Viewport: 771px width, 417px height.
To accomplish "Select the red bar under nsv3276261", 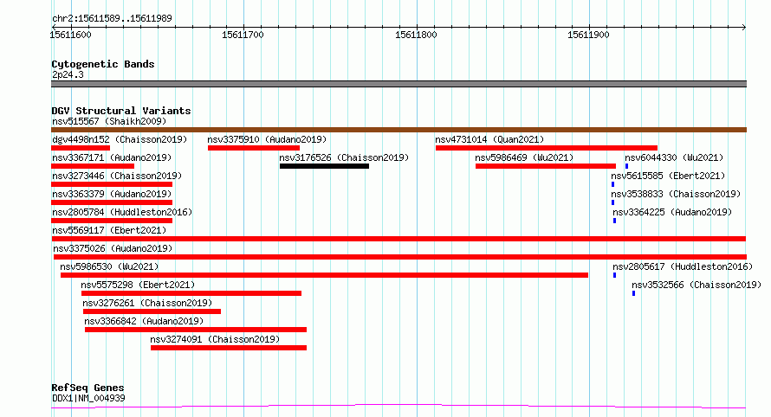I will (x=152, y=311).
